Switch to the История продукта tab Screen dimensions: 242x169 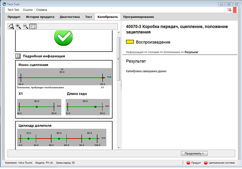[x=40, y=17]
